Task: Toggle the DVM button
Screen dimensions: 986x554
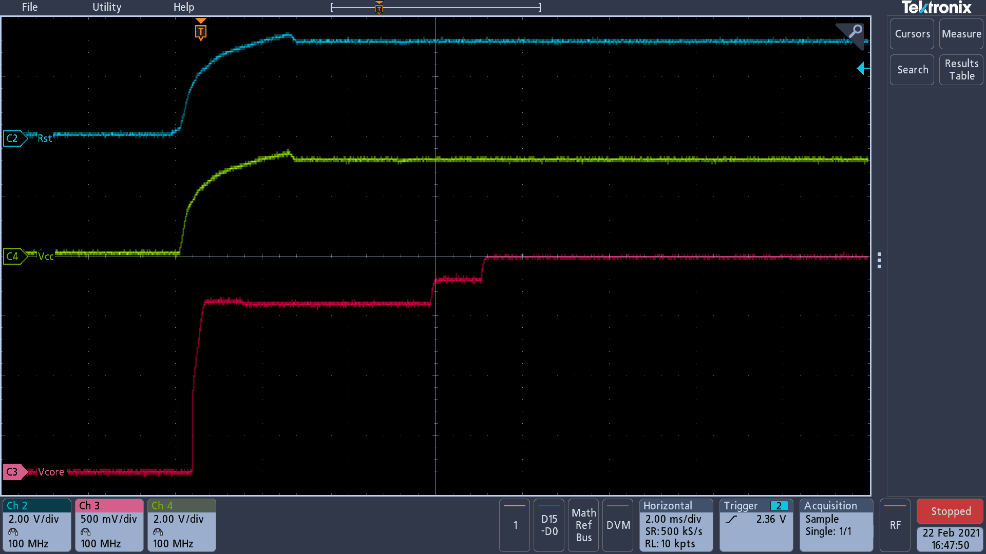Action: click(618, 525)
